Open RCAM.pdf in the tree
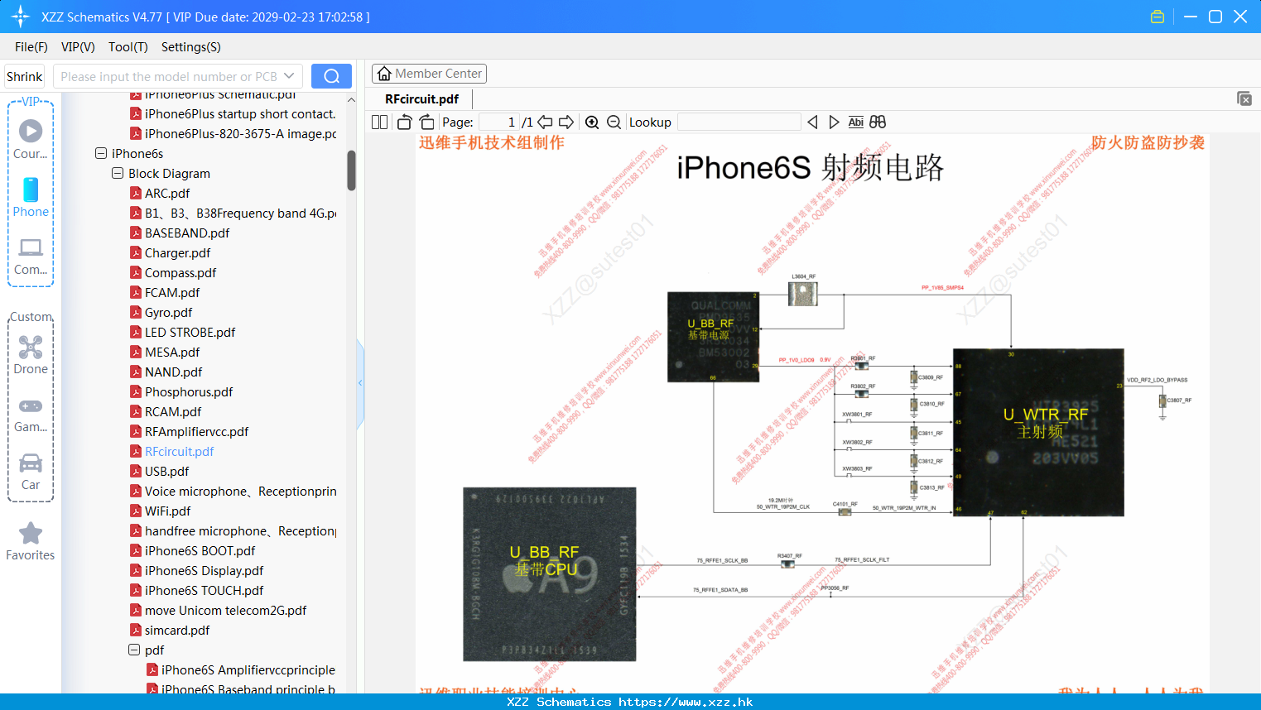The width and height of the screenshot is (1261, 710). (173, 411)
